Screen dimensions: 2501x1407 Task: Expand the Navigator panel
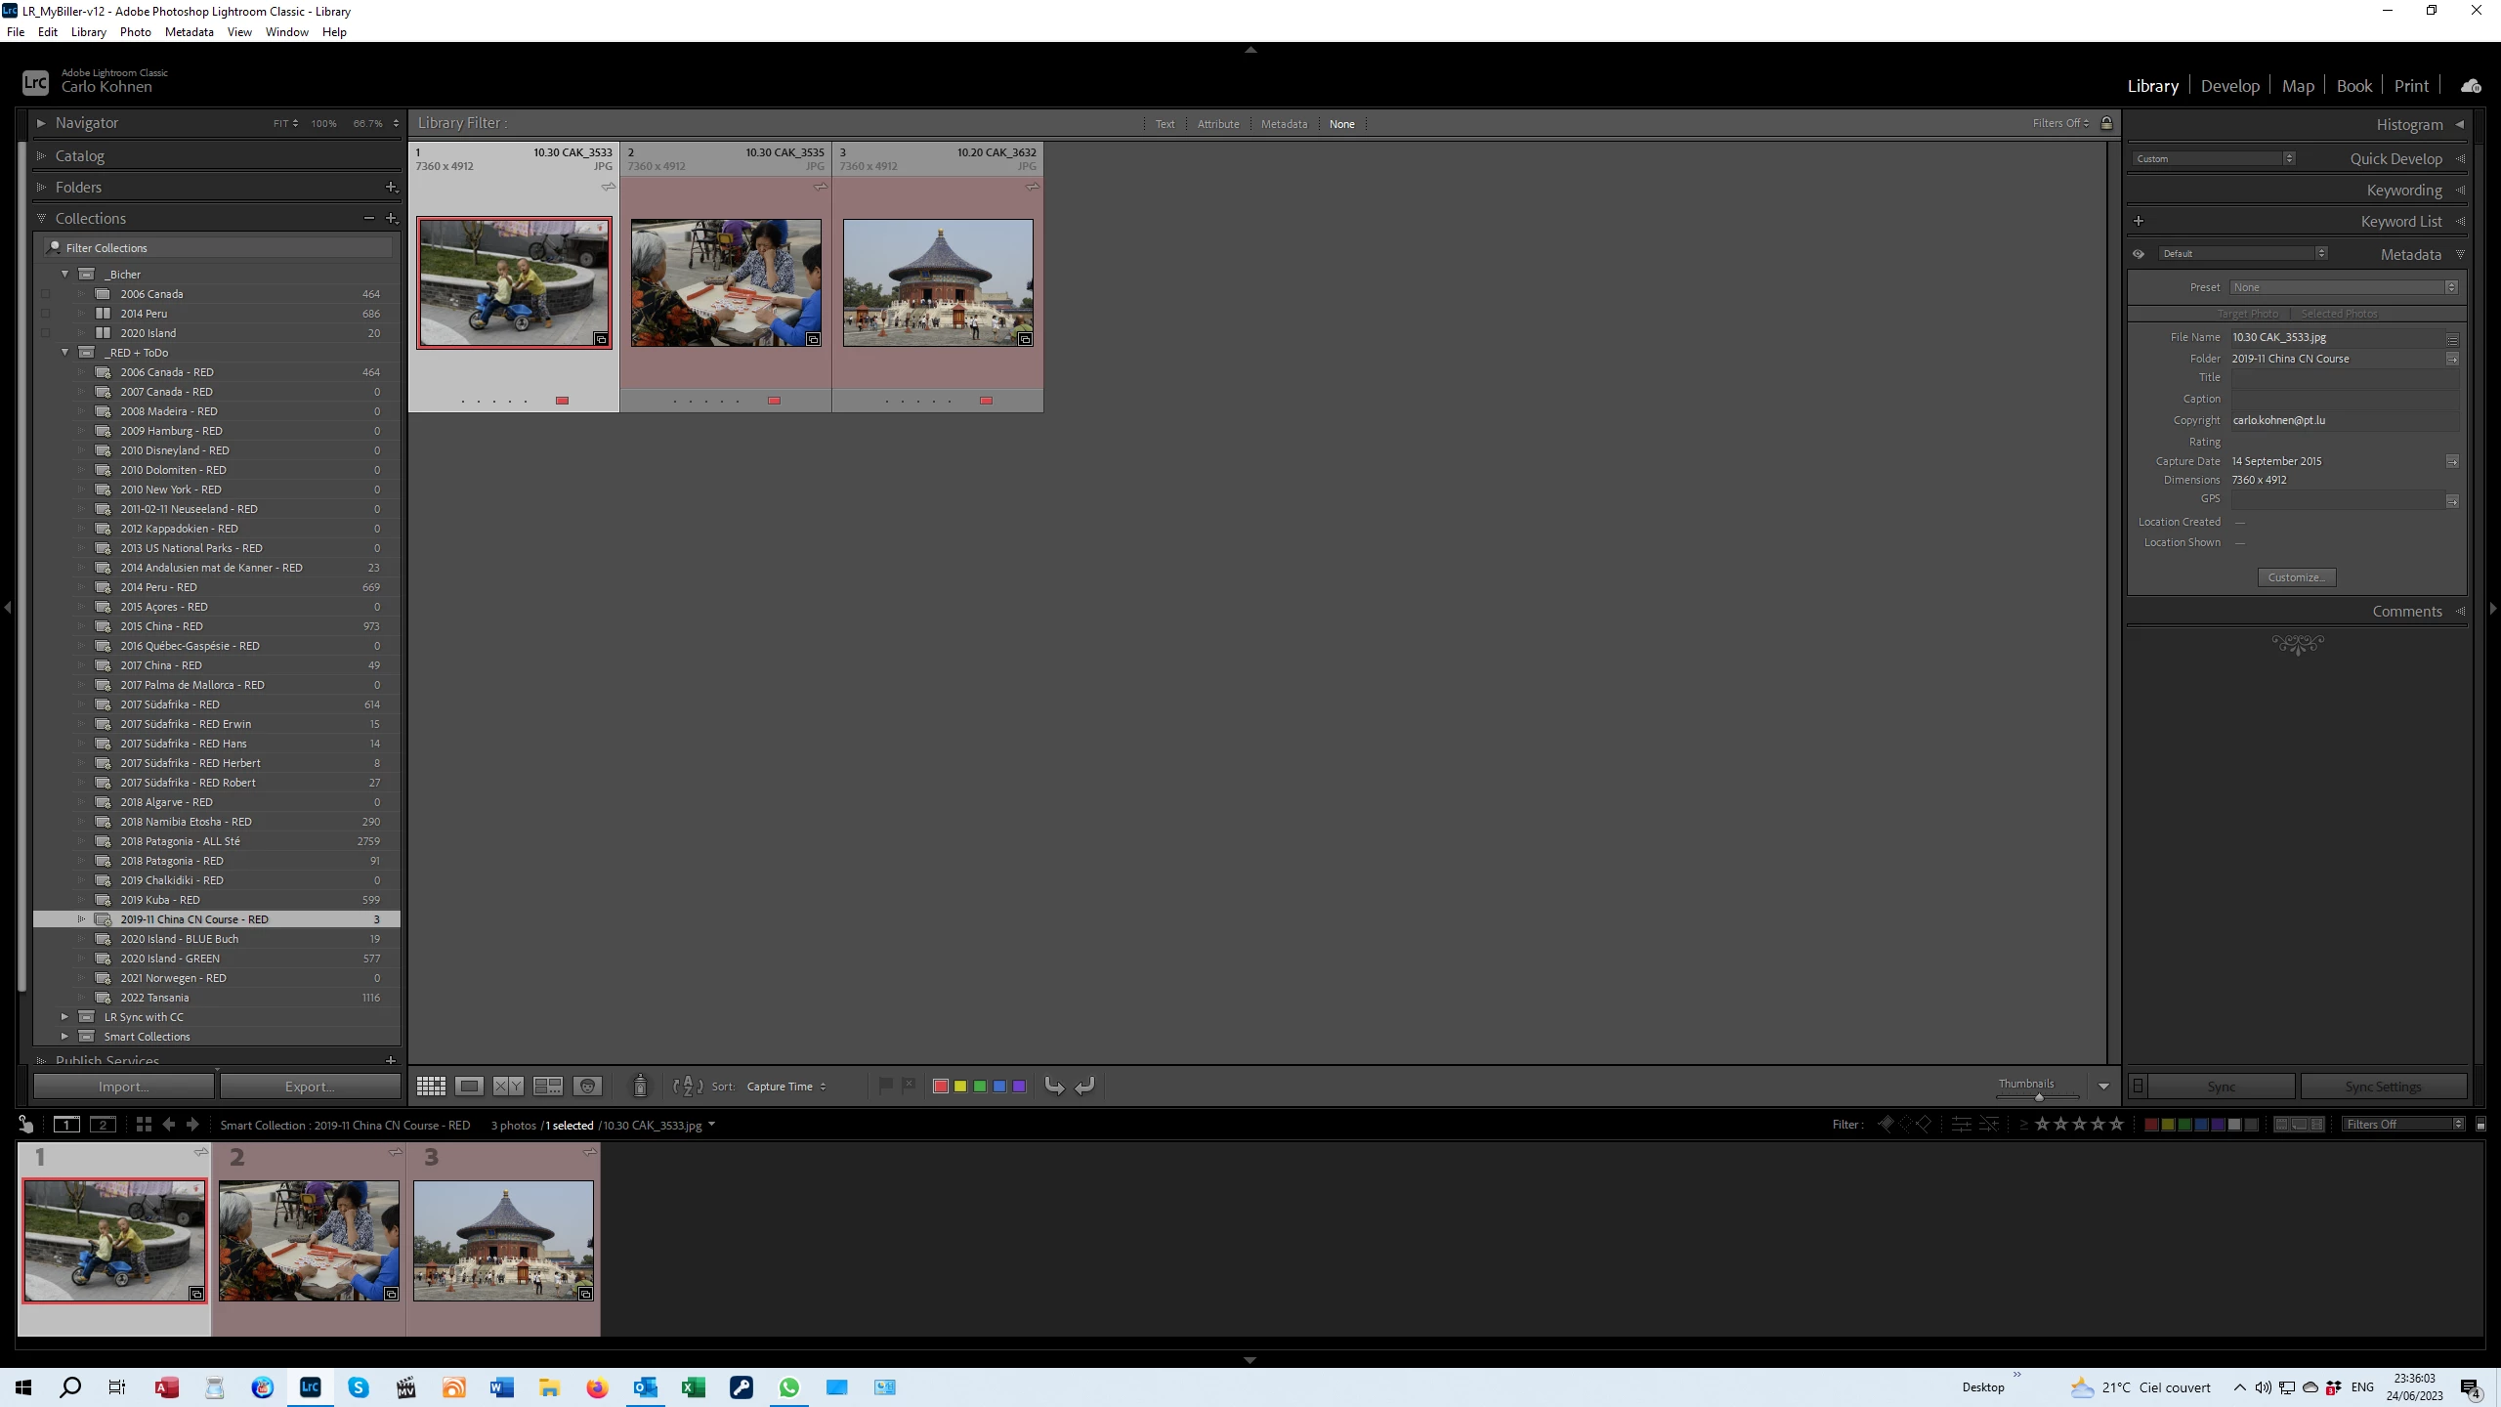pyautogui.click(x=41, y=123)
